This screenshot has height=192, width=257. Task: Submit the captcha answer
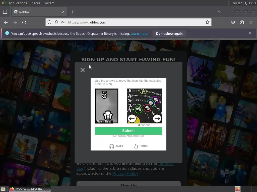tap(128, 131)
